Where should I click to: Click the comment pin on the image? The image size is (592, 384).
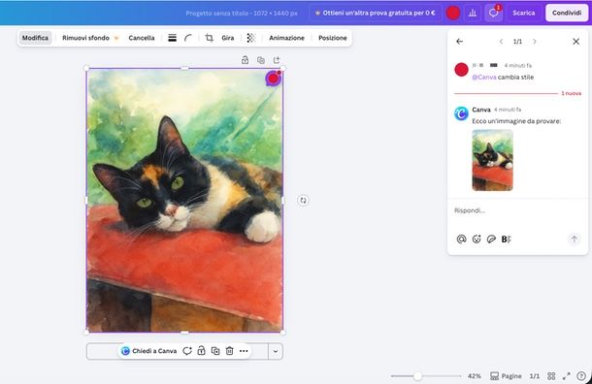click(x=273, y=79)
